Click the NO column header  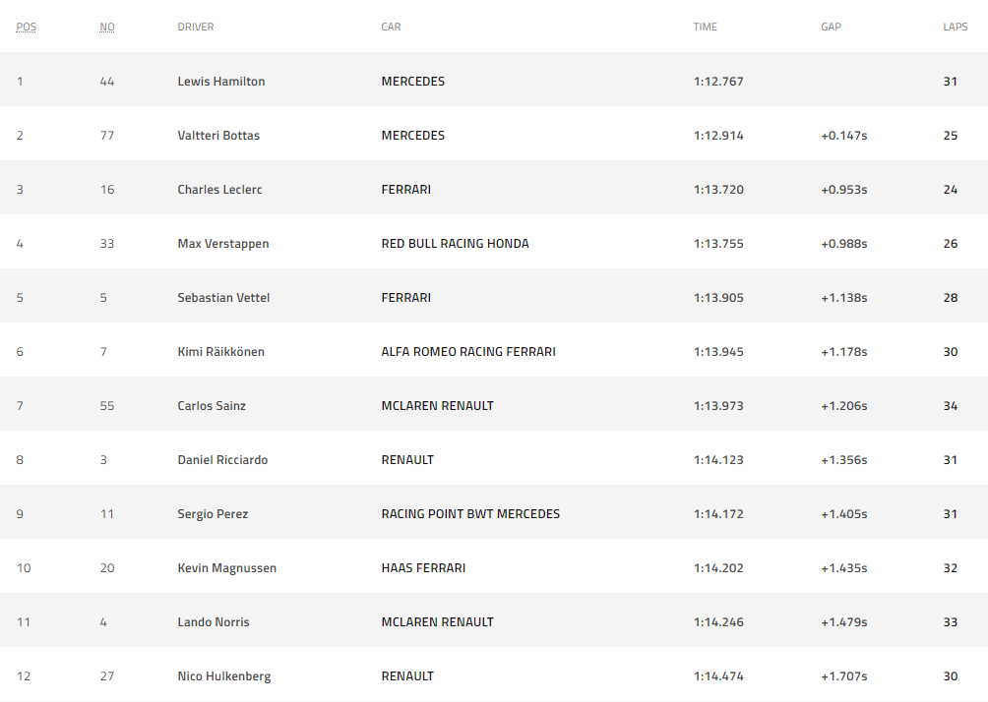coord(107,28)
